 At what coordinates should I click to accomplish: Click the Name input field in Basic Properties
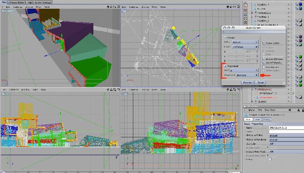click(x=287, y=128)
